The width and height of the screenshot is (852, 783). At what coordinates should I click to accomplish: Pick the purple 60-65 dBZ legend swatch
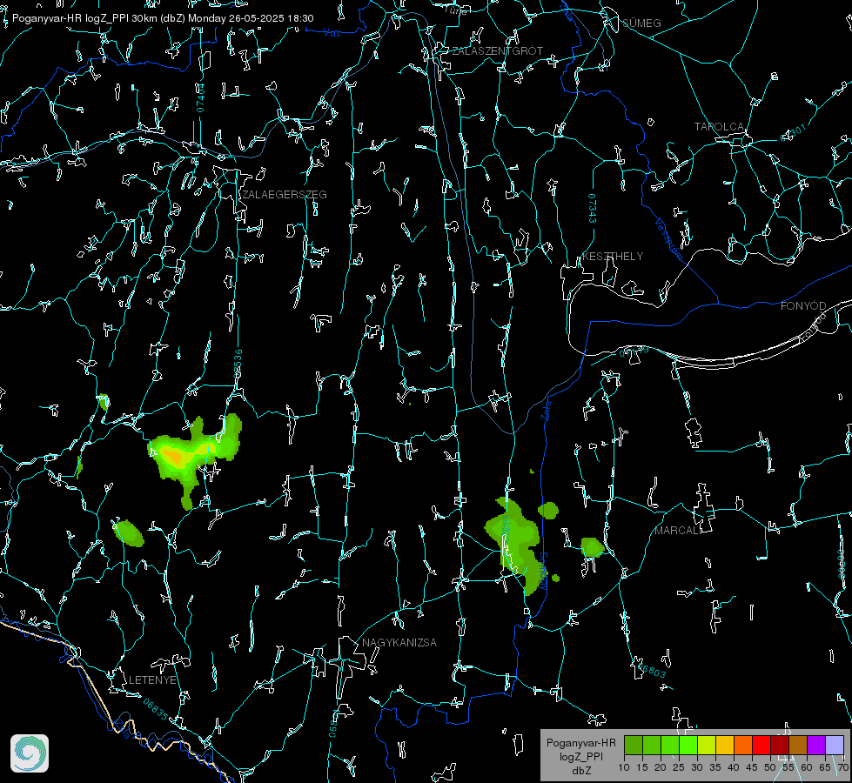(816, 745)
